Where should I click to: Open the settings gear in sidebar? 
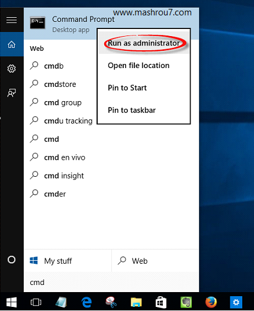11,69
